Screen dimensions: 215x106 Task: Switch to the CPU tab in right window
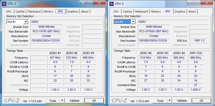[116, 12]
